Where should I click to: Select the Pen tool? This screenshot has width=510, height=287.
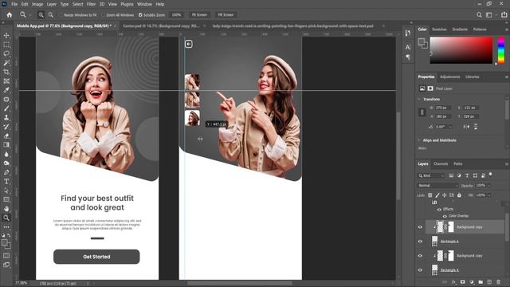[6, 172]
